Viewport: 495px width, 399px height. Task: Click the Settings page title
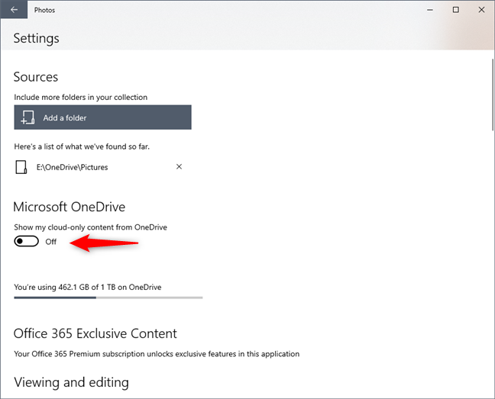click(37, 38)
